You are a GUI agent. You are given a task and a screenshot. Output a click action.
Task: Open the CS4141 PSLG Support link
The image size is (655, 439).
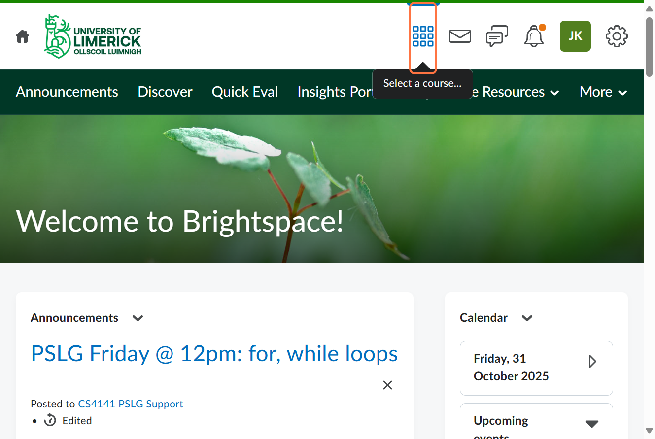click(131, 404)
